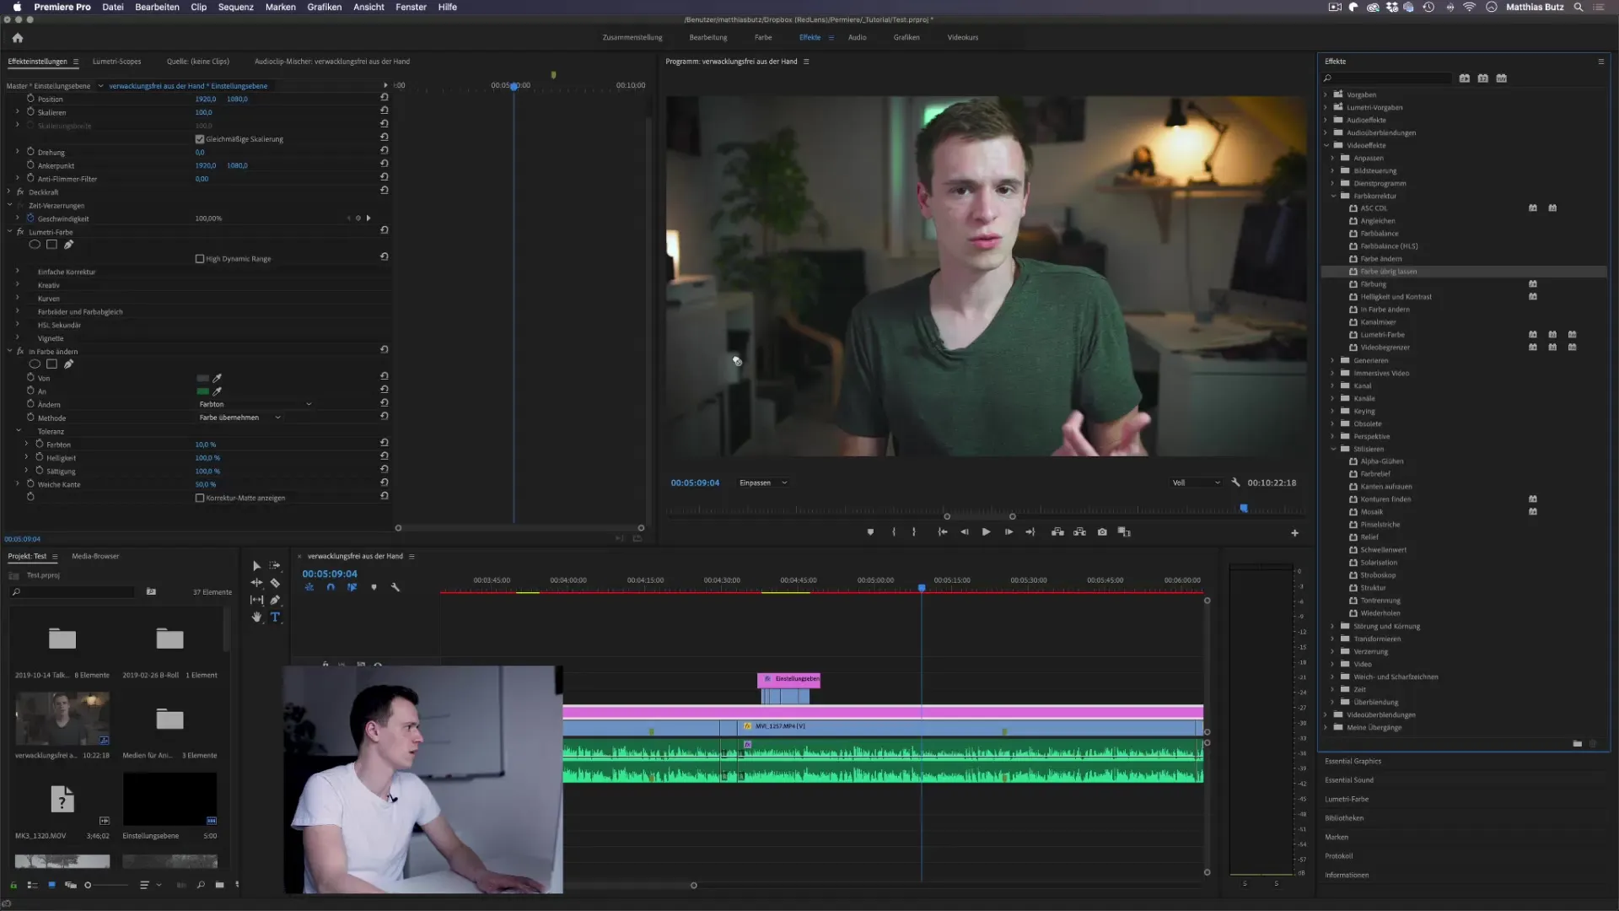Click the Extract button
Image resolution: width=1619 pixels, height=911 pixels.
pyautogui.click(x=1079, y=532)
